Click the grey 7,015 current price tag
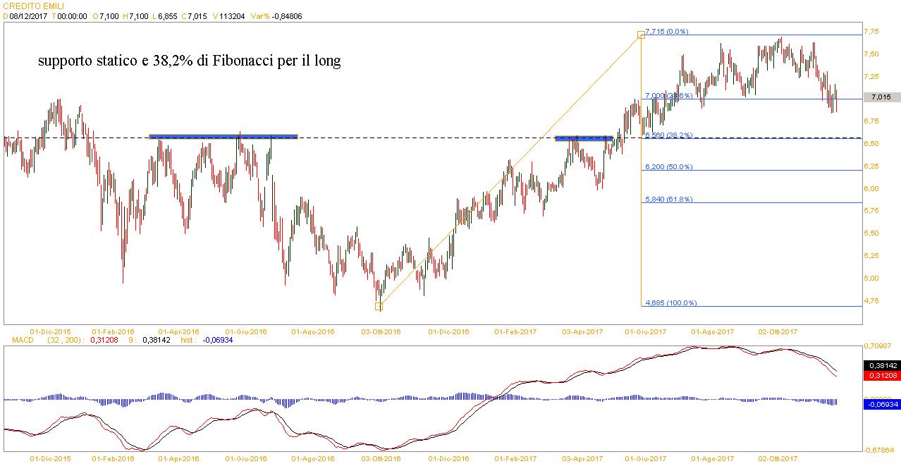Image resolution: width=901 pixels, height=471 pixels. 883,97
